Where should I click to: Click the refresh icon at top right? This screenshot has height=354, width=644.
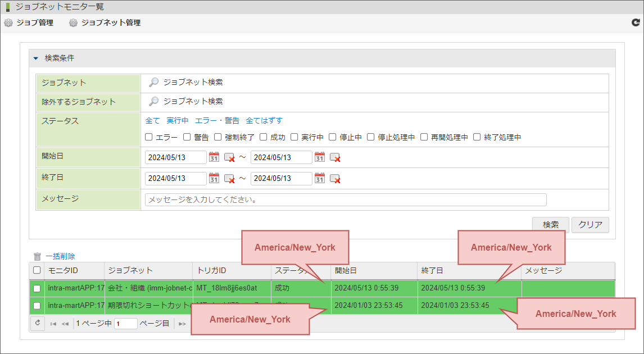click(636, 23)
